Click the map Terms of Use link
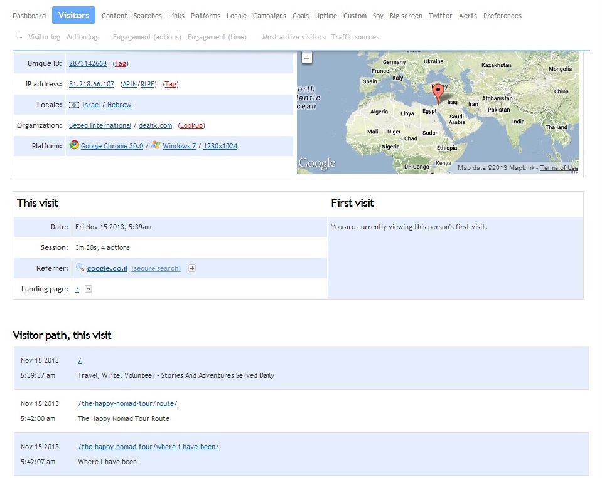Viewport: 602px width, 478px height. tap(559, 167)
